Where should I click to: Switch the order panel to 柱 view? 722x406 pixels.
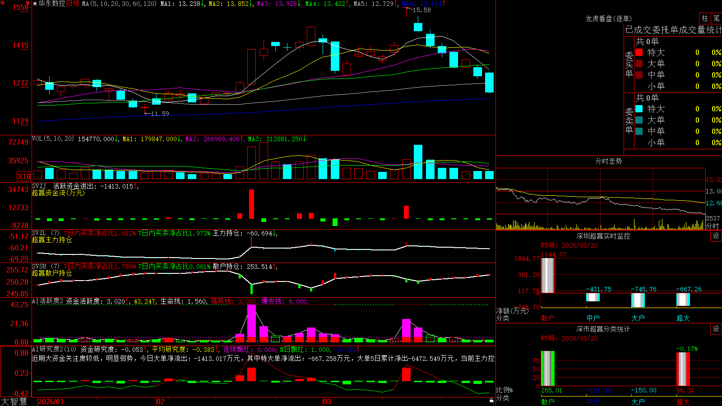point(705,18)
